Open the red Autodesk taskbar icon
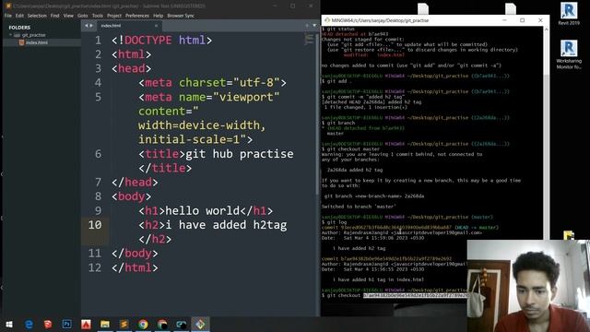Screen dimensions: 590x332 point(86,324)
